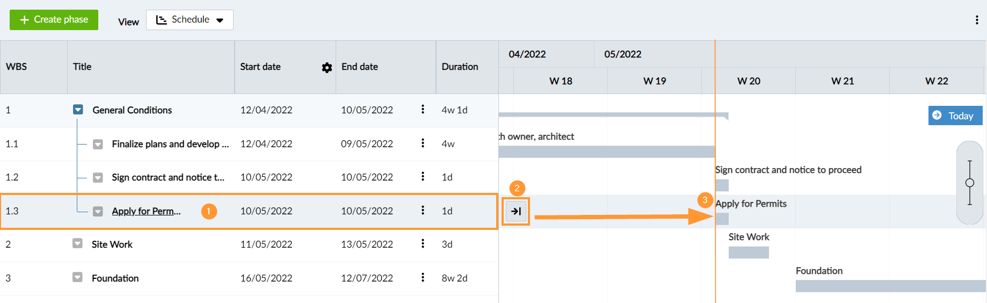Jump to Today in the Gantt chart
Image resolution: width=987 pixels, height=303 pixels.
tap(955, 116)
